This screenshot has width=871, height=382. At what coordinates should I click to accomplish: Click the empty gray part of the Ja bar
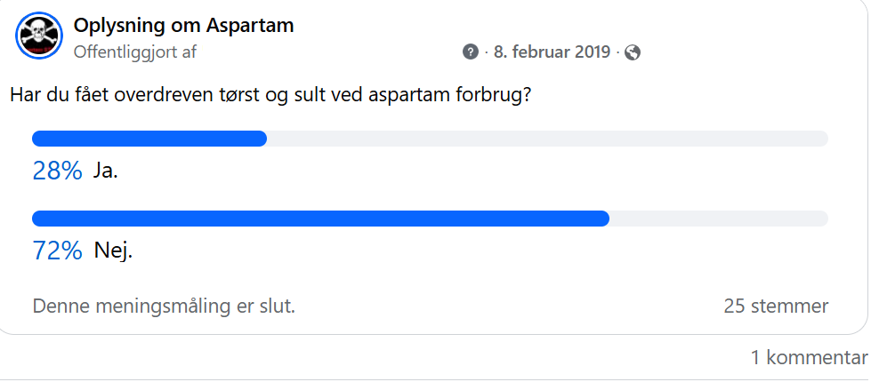point(547,139)
